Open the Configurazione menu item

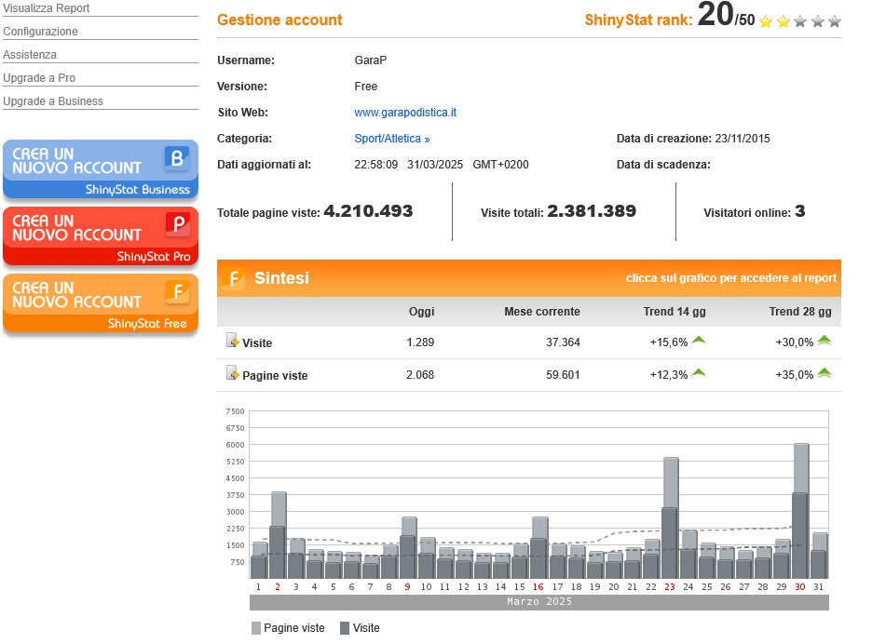coord(41,32)
